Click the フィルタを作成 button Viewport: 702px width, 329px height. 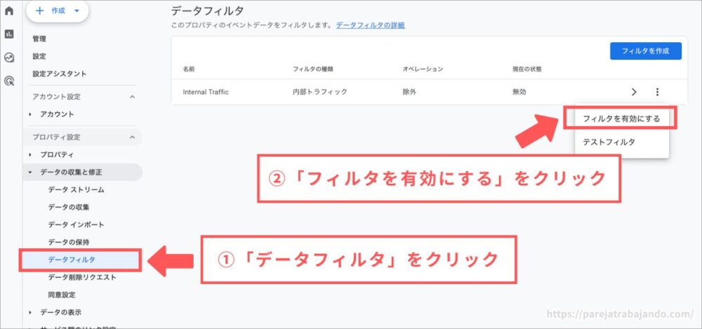point(646,51)
